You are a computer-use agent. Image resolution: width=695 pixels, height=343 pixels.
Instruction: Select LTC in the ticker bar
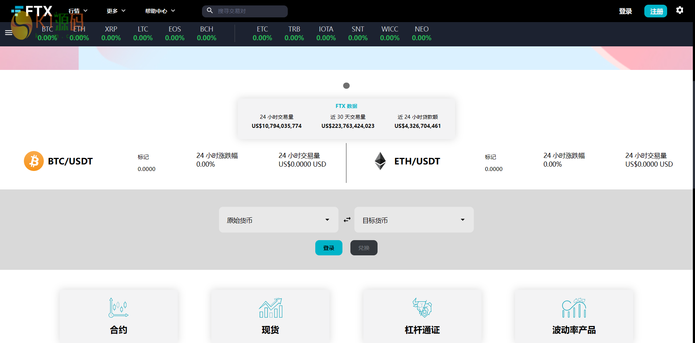143,33
